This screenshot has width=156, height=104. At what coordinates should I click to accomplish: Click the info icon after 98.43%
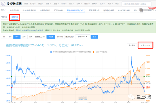tap(82, 46)
